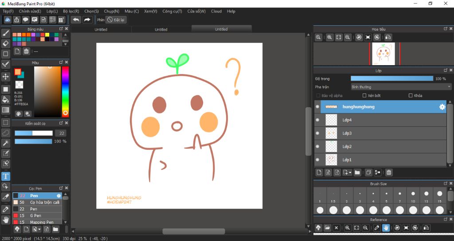Undock the Màu color panel
Viewport: 454px width, 241px height.
(61, 62)
